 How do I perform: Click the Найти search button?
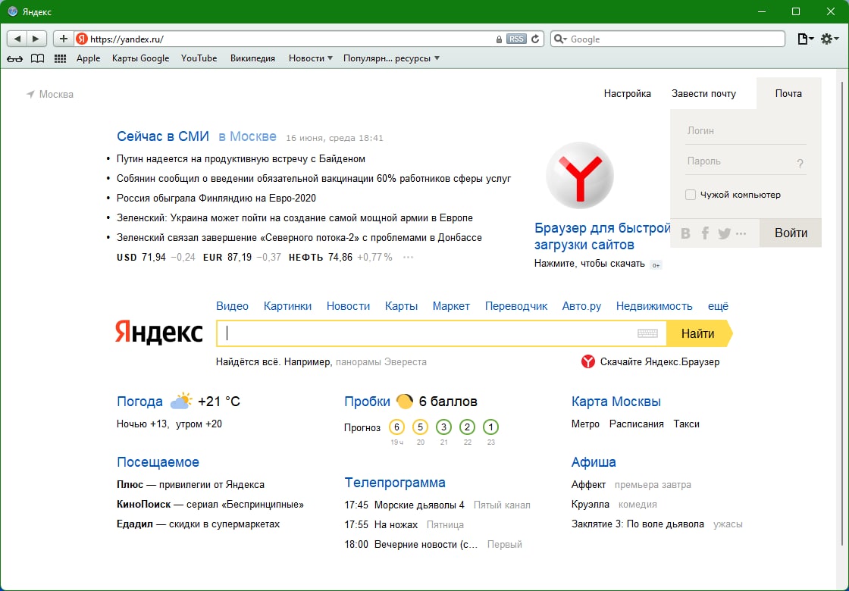(x=699, y=333)
